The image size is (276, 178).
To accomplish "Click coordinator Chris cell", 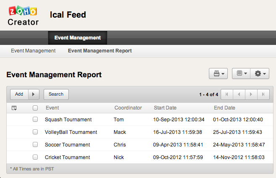I will pyautogui.click(x=120, y=145).
